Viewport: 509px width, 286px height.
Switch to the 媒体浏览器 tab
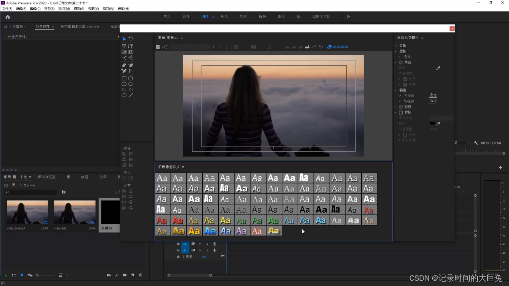click(47, 177)
